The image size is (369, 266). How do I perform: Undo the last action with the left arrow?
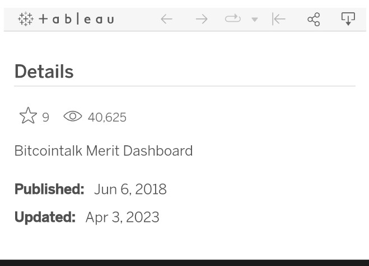[167, 19]
